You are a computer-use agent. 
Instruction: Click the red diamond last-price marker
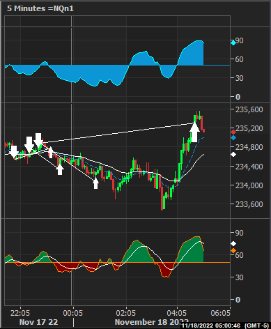point(233,132)
